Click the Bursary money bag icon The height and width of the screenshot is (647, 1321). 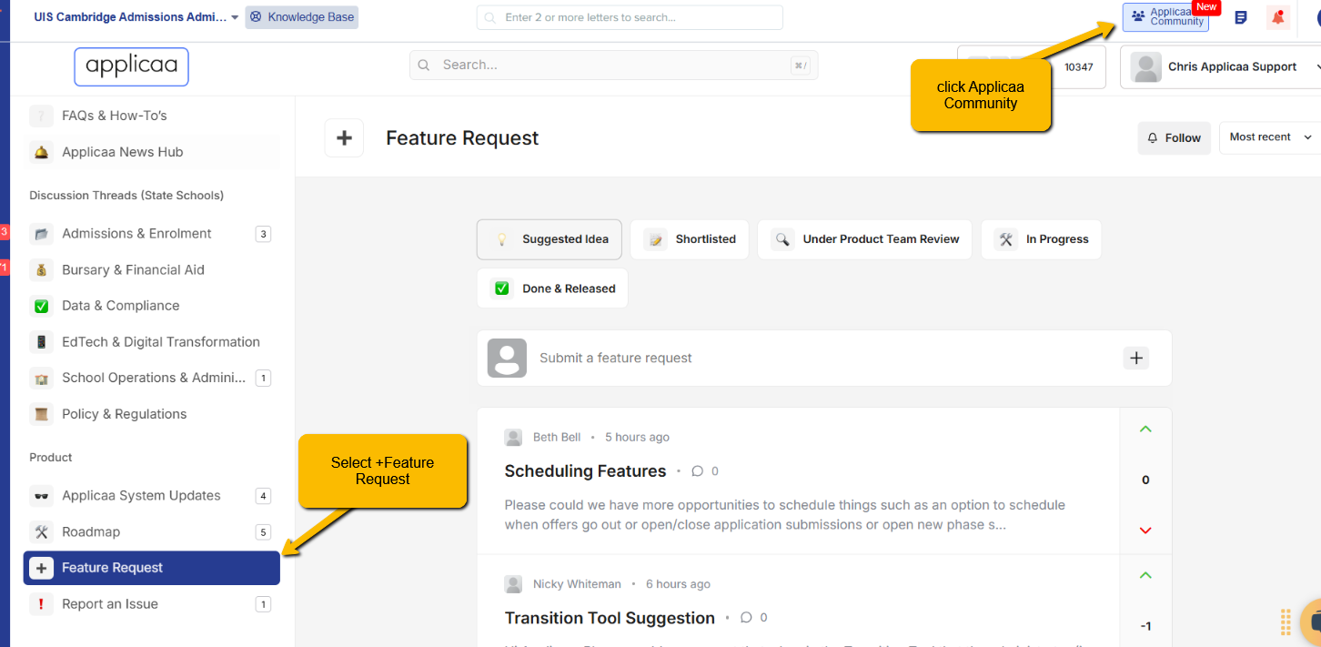click(41, 270)
